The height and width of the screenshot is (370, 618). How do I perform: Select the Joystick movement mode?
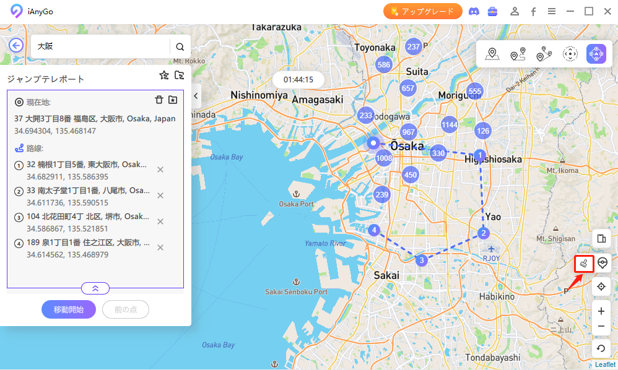pos(570,54)
